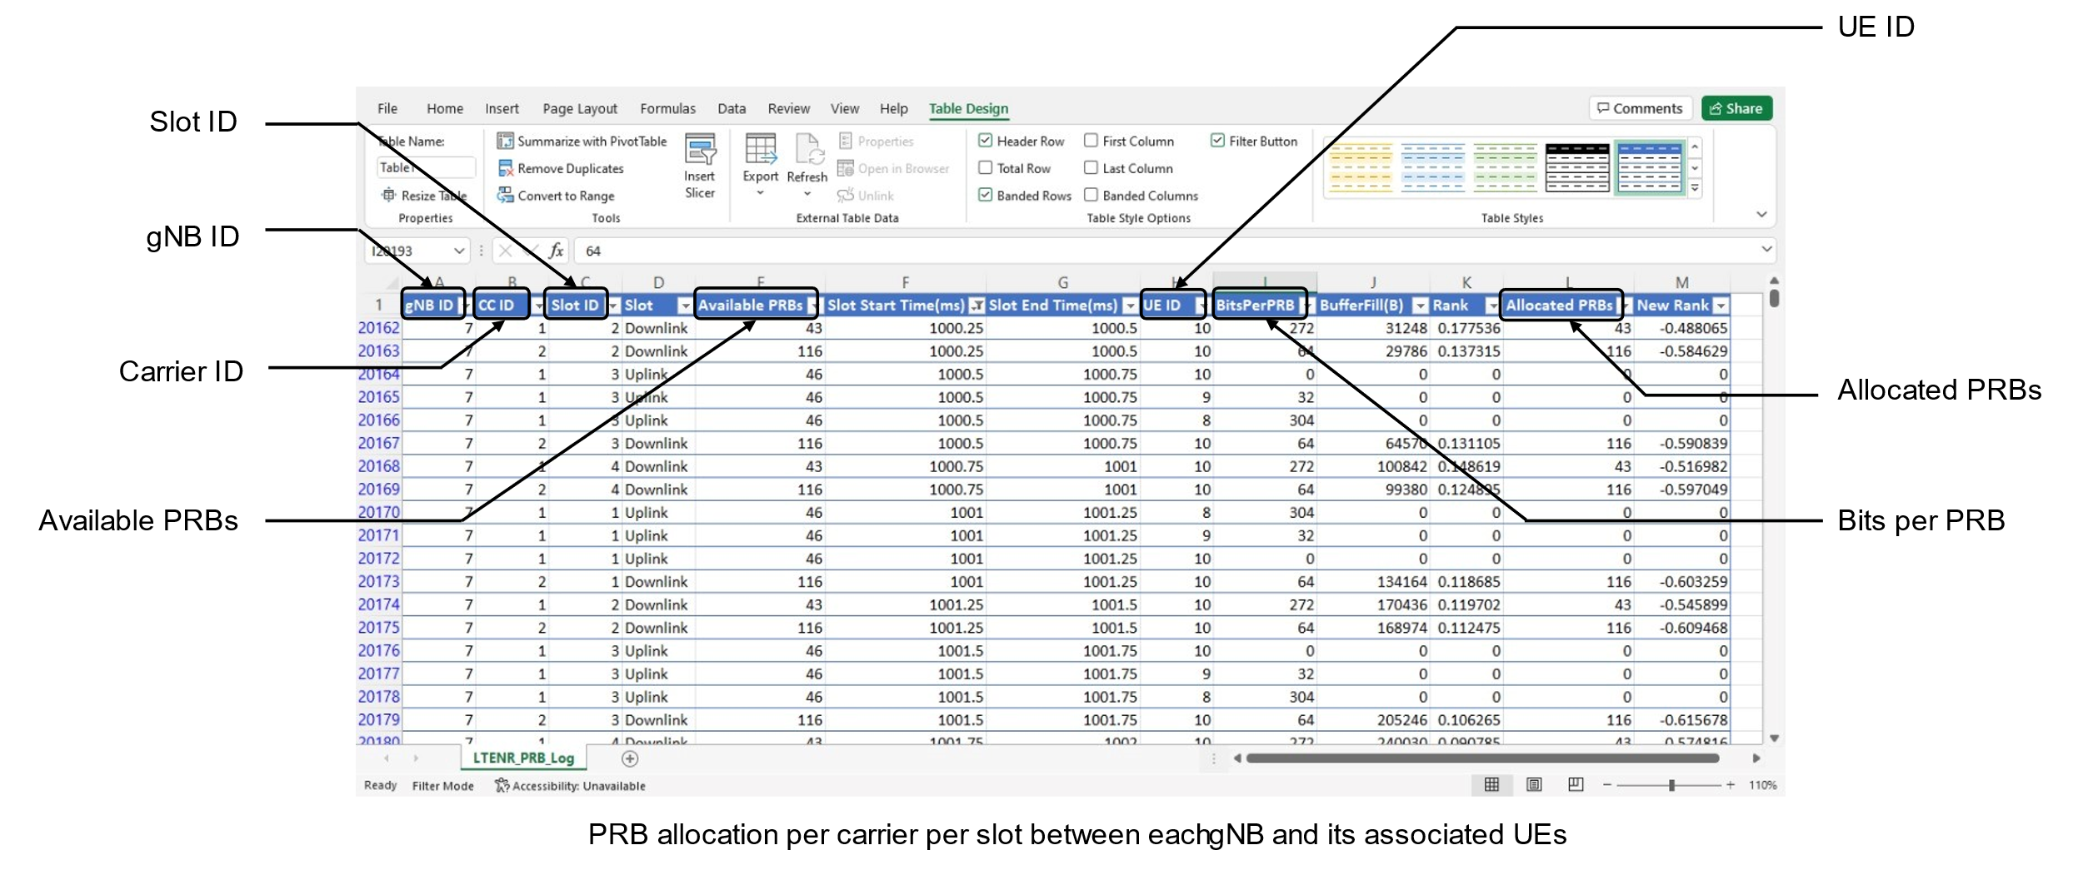Add a new sheet with the plus icon
The image size is (2083, 870).
[630, 758]
